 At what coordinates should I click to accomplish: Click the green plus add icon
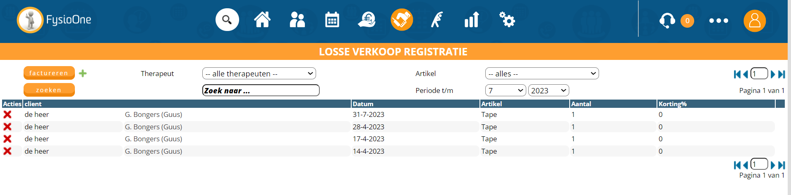click(83, 73)
